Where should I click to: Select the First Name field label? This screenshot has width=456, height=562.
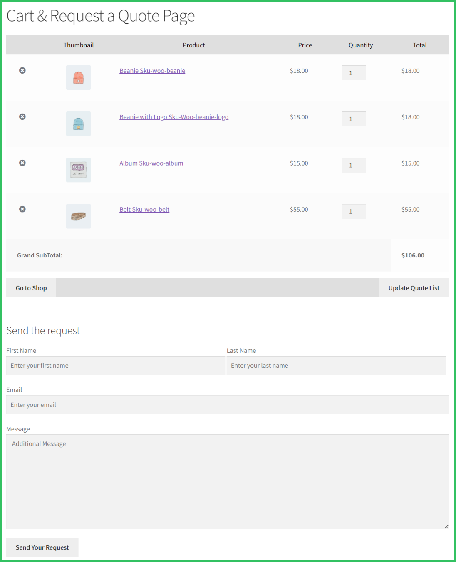21,351
